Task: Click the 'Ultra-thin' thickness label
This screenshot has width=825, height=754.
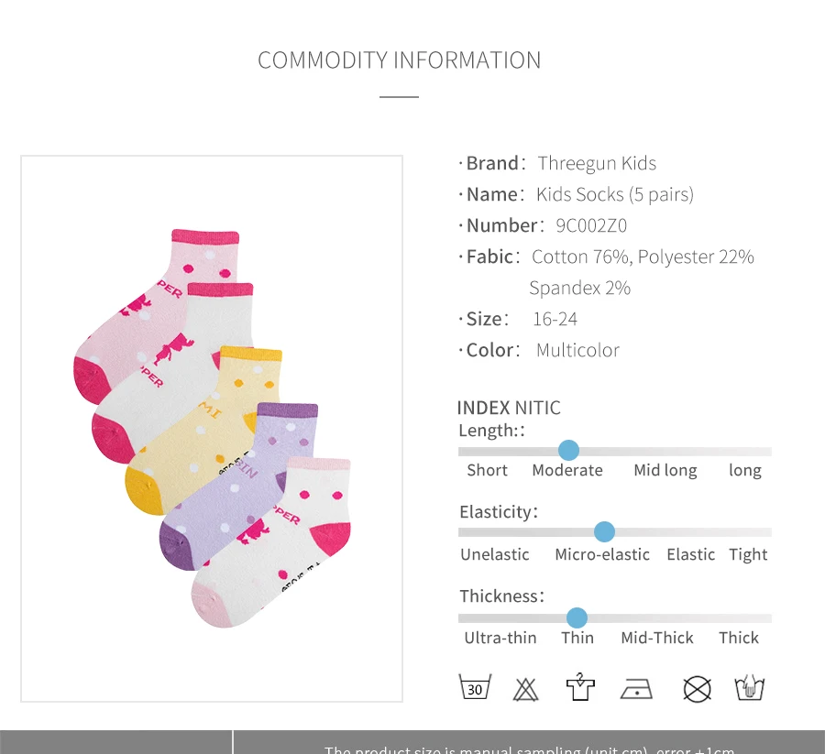Action: (x=500, y=638)
